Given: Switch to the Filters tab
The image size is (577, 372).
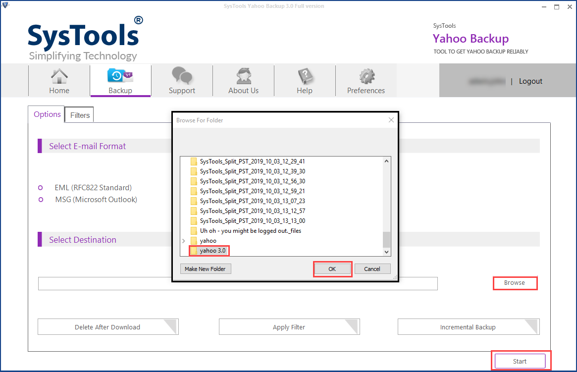Looking at the screenshot, I should point(80,115).
